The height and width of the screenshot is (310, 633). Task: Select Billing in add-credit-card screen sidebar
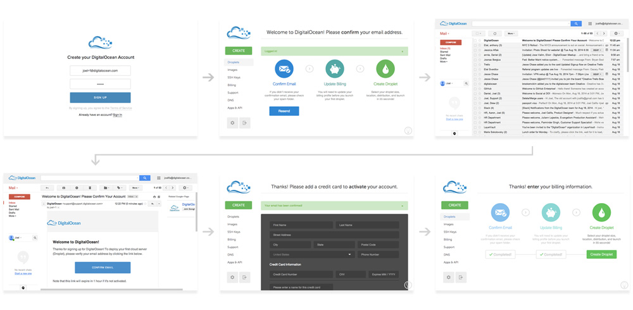click(232, 239)
